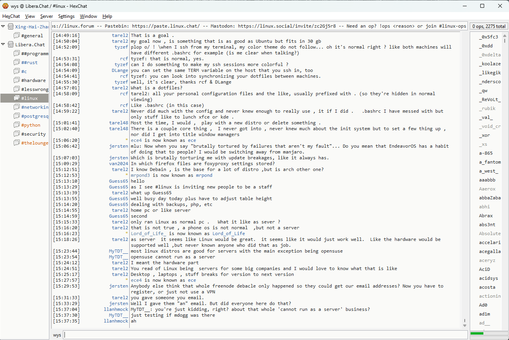Viewport: 509px width, 340px height.
Task: Click the "0 ops, 2275 total" button
Action: [488, 26]
